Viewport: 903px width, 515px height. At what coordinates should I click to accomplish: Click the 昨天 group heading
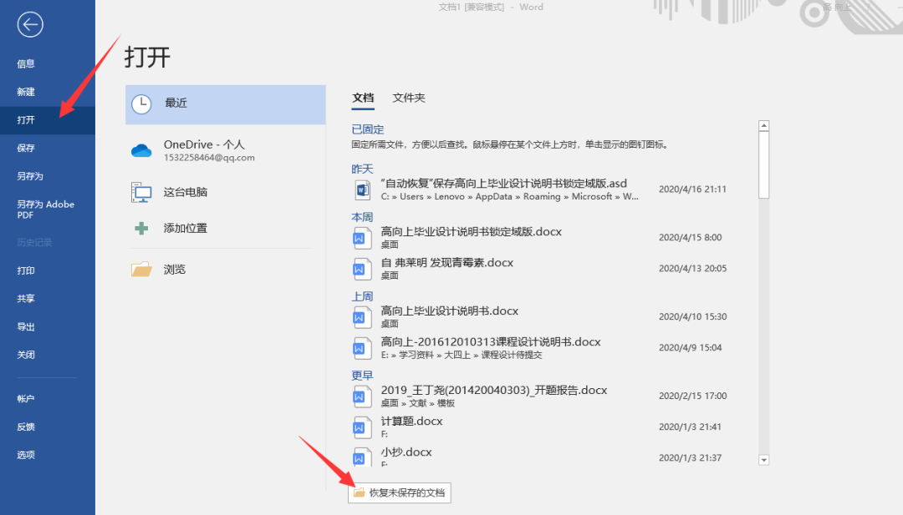tap(362, 169)
